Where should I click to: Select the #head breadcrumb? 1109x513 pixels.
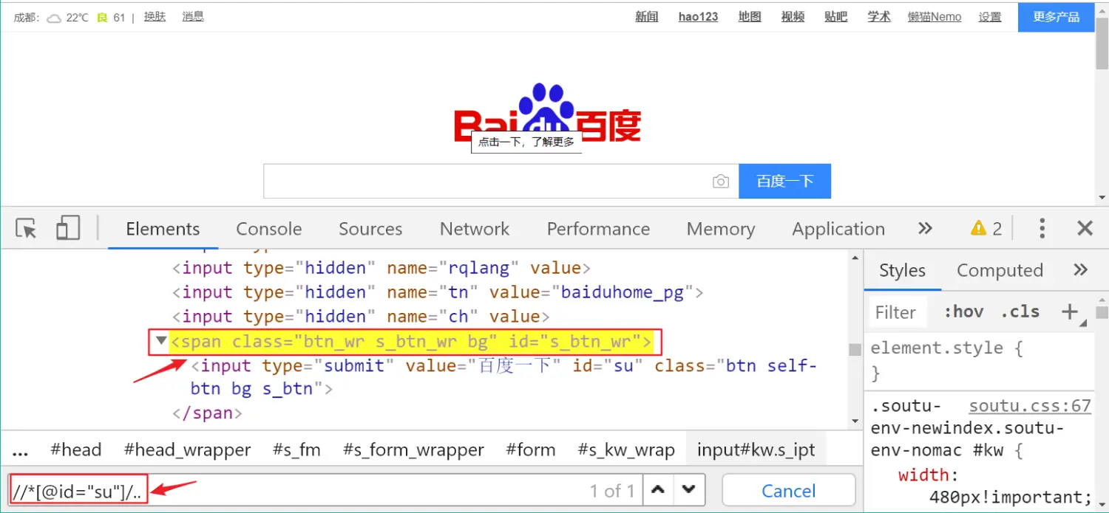[75, 450]
